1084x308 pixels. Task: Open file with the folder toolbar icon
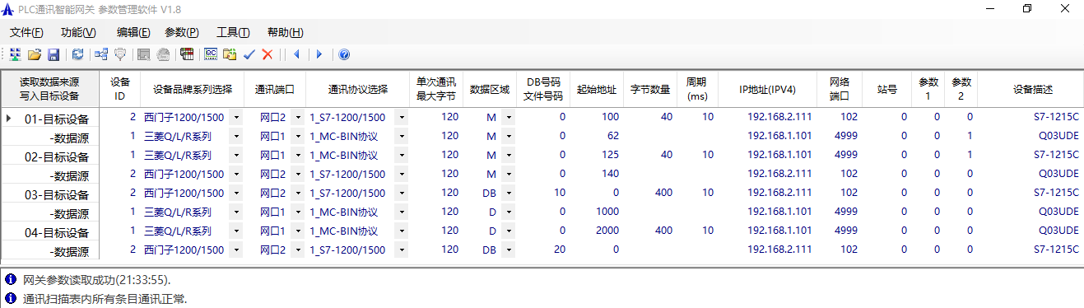tap(34, 54)
